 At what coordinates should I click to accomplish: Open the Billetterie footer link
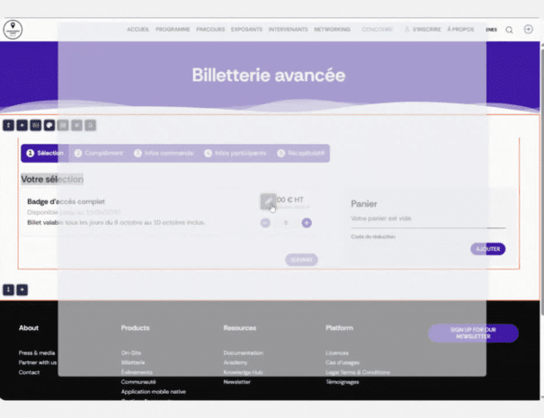[x=133, y=362]
